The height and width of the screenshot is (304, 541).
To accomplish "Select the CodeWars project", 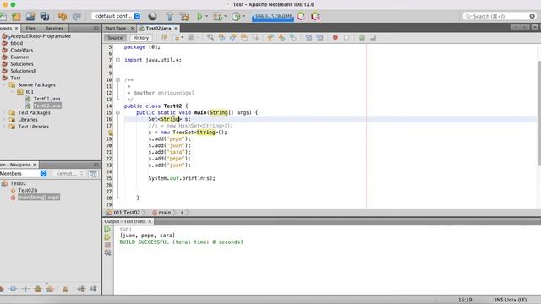I will point(21,50).
